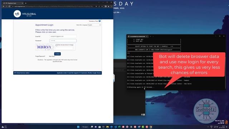Click the Continue button
229x129 pixels.
(x=57, y=54)
